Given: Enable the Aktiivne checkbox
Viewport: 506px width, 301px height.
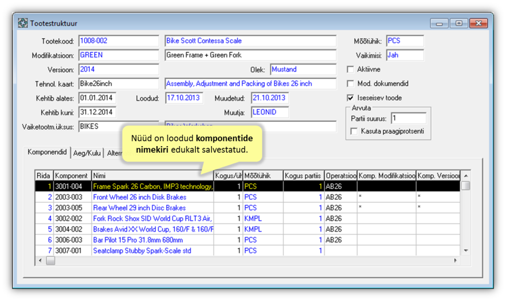Looking at the screenshot, I should coord(350,70).
